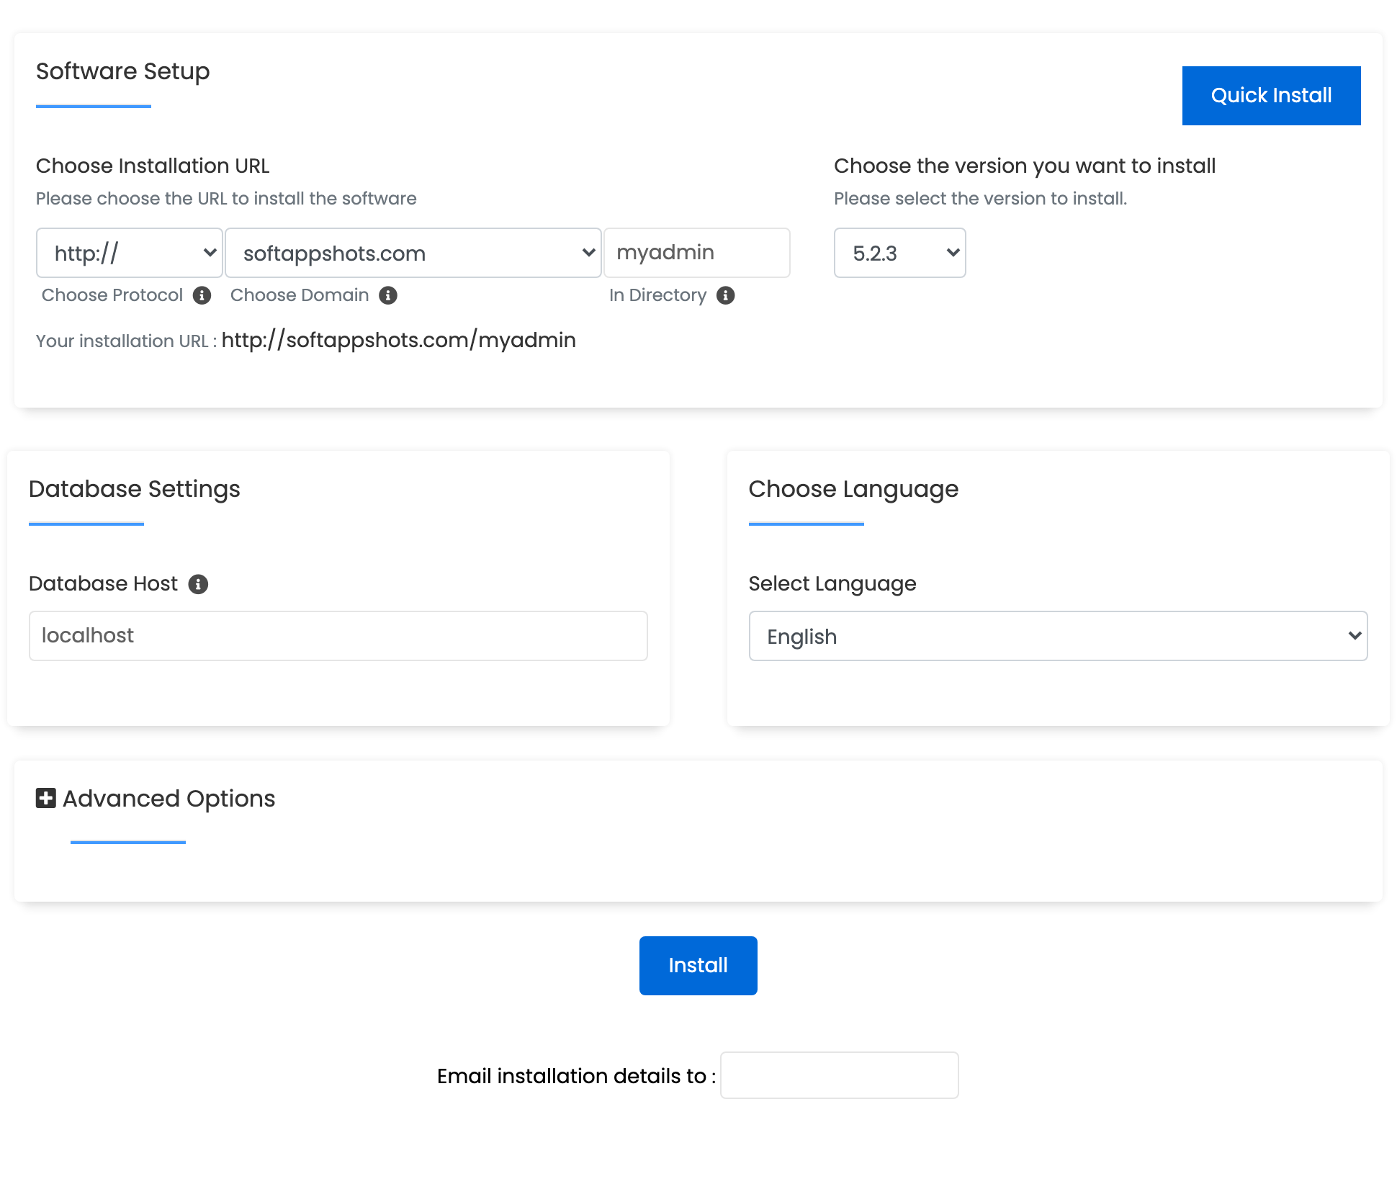Click the plus icon beside Advanced Options
Viewport: 1397px width, 1184px height.
[x=45, y=798]
